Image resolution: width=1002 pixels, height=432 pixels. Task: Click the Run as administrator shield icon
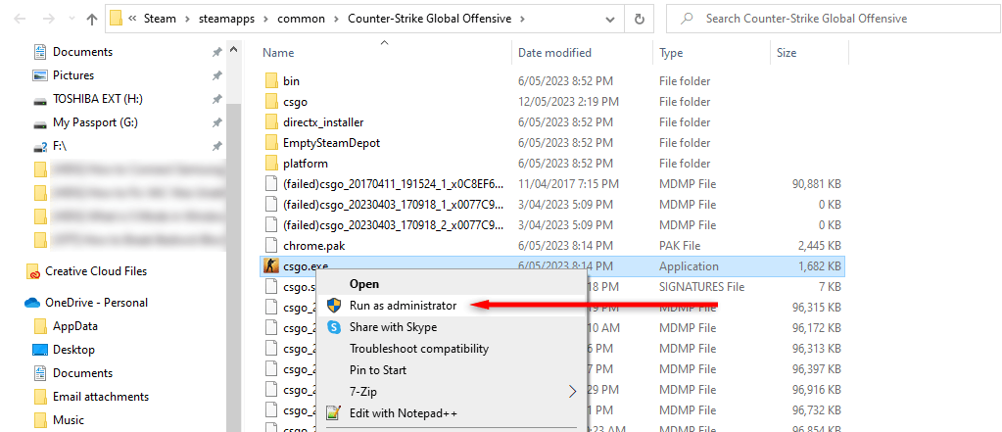(x=334, y=306)
